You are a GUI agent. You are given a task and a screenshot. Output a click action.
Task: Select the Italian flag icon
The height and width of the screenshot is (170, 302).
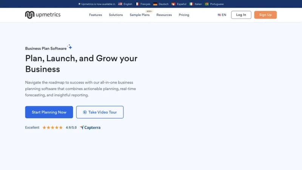click(x=191, y=4)
